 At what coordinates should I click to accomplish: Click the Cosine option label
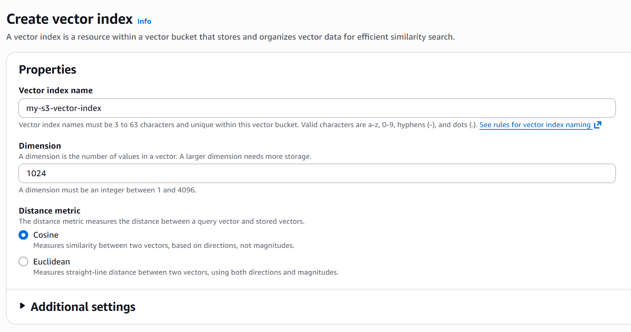point(46,235)
